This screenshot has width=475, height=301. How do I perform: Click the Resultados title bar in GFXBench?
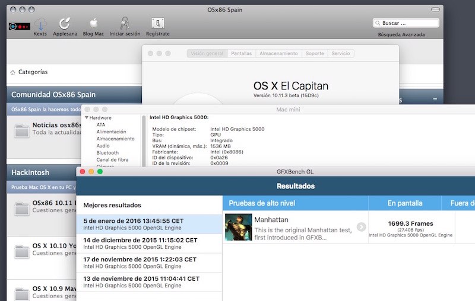coord(295,186)
